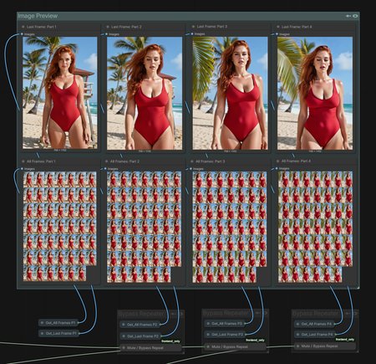
Task: Select the All Frames: Part 2 node title
Action: point(124,161)
